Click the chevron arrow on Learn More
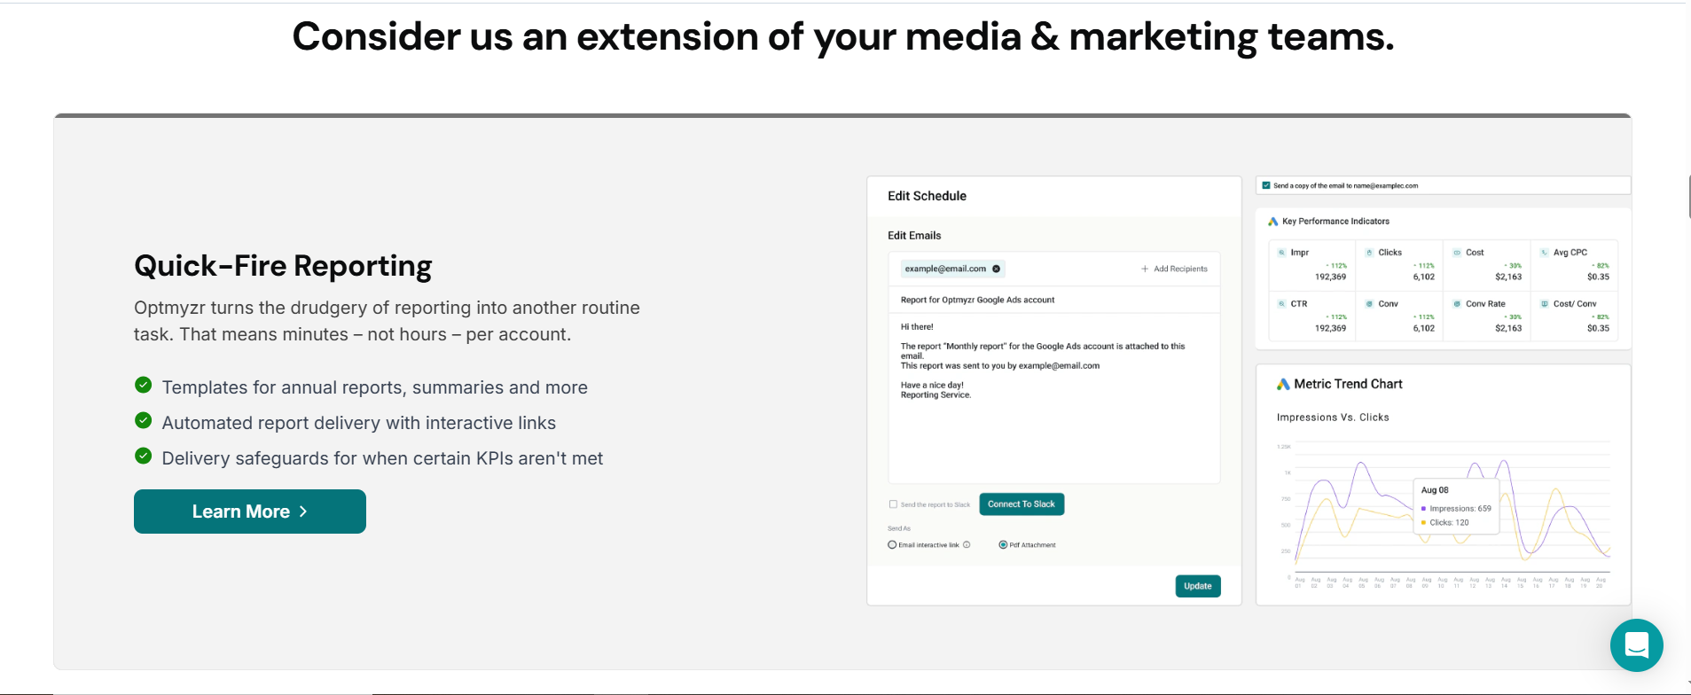The height and width of the screenshot is (695, 1691). 303,511
